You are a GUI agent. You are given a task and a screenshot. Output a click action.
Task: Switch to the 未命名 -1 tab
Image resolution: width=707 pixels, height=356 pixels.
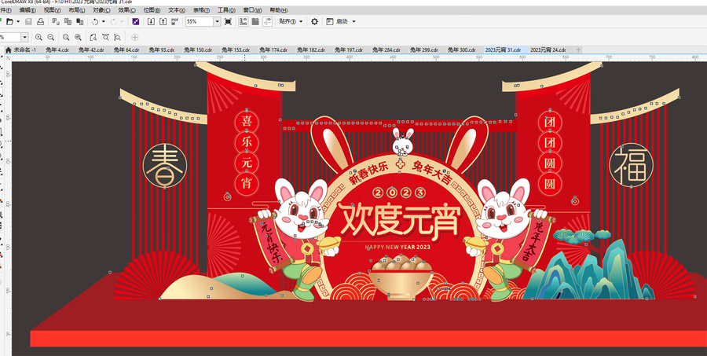(x=25, y=50)
